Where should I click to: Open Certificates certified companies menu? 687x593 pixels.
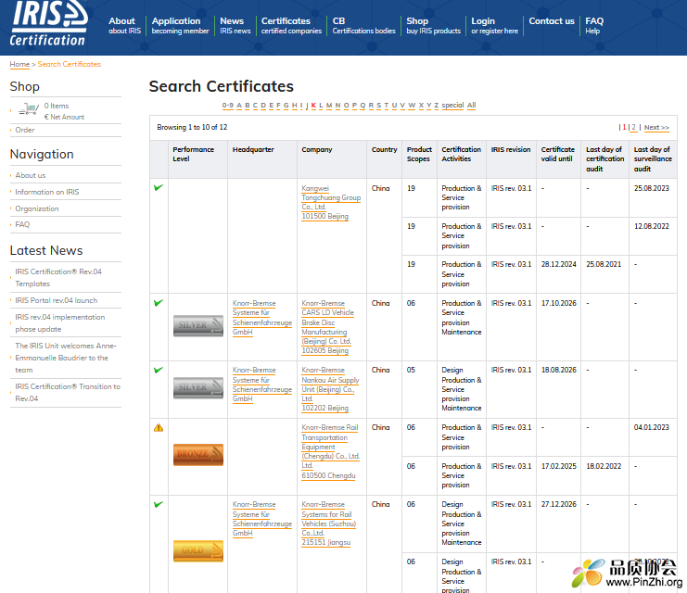291,25
